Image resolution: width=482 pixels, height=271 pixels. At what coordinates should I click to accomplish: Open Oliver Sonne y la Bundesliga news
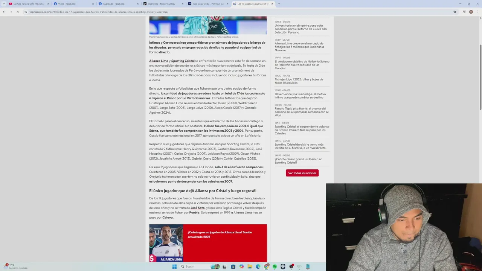[300, 96]
